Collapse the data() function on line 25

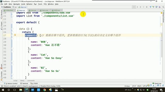click(x=12, y=29)
